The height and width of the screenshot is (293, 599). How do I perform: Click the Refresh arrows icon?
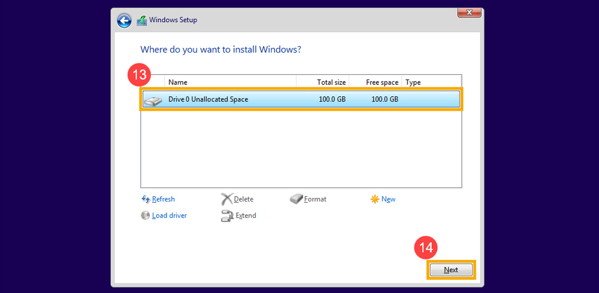tap(146, 199)
